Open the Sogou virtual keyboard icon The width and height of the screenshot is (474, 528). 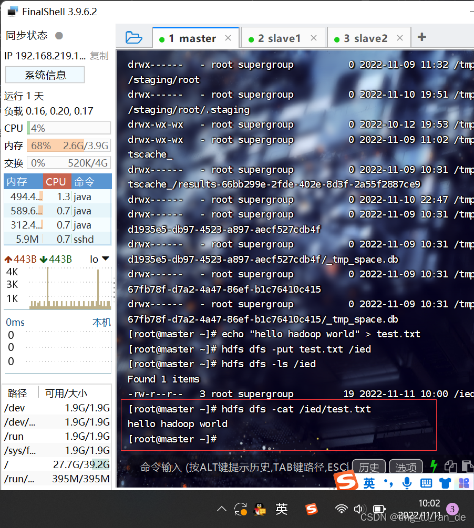coord(426,482)
